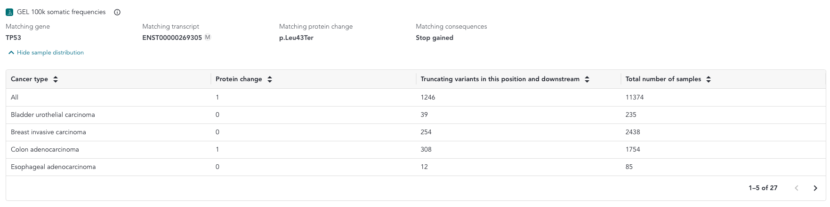Sort by Cancer type column arrows
This screenshot has height=207, width=830.
pyautogui.click(x=56, y=79)
